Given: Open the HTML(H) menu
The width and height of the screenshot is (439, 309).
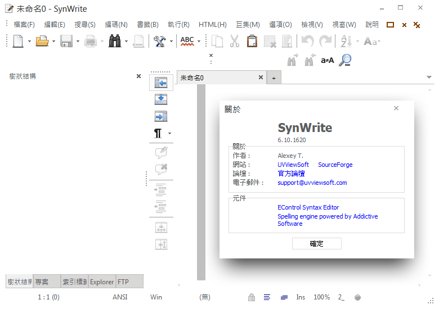Looking at the screenshot, I should click(x=213, y=25).
